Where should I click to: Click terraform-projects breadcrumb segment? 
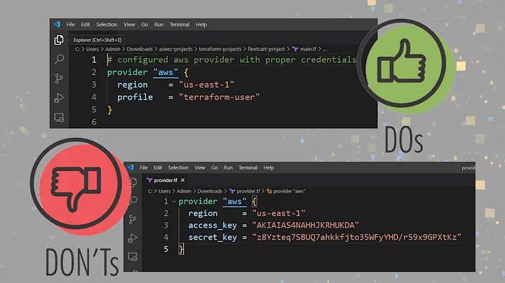click(x=220, y=49)
